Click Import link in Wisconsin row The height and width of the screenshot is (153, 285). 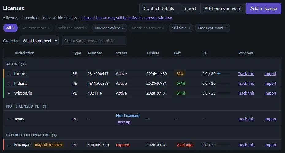pos(270,93)
